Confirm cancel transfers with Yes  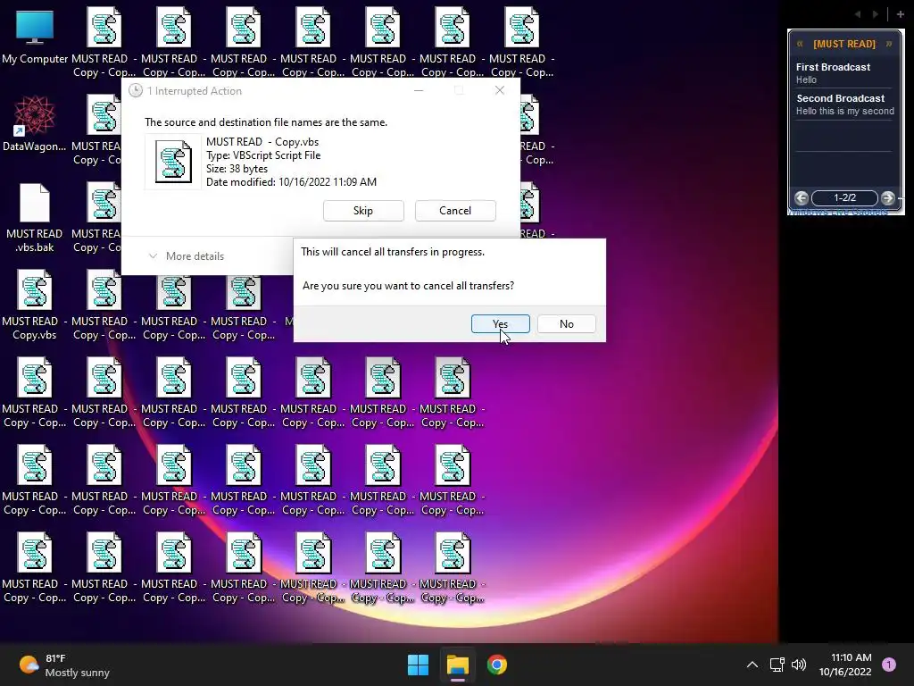[x=500, y=323]
